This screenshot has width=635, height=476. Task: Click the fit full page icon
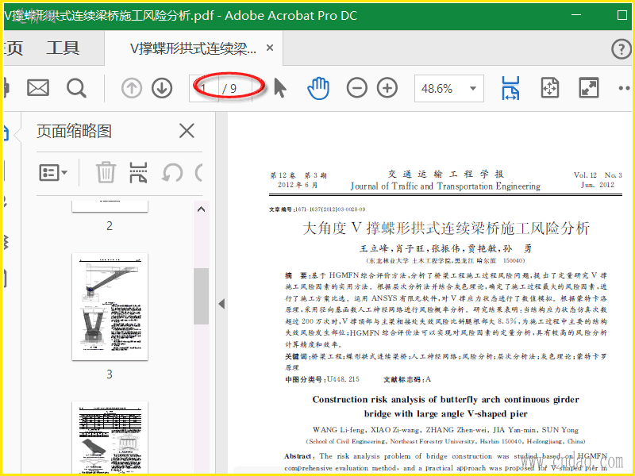point(549,88)
